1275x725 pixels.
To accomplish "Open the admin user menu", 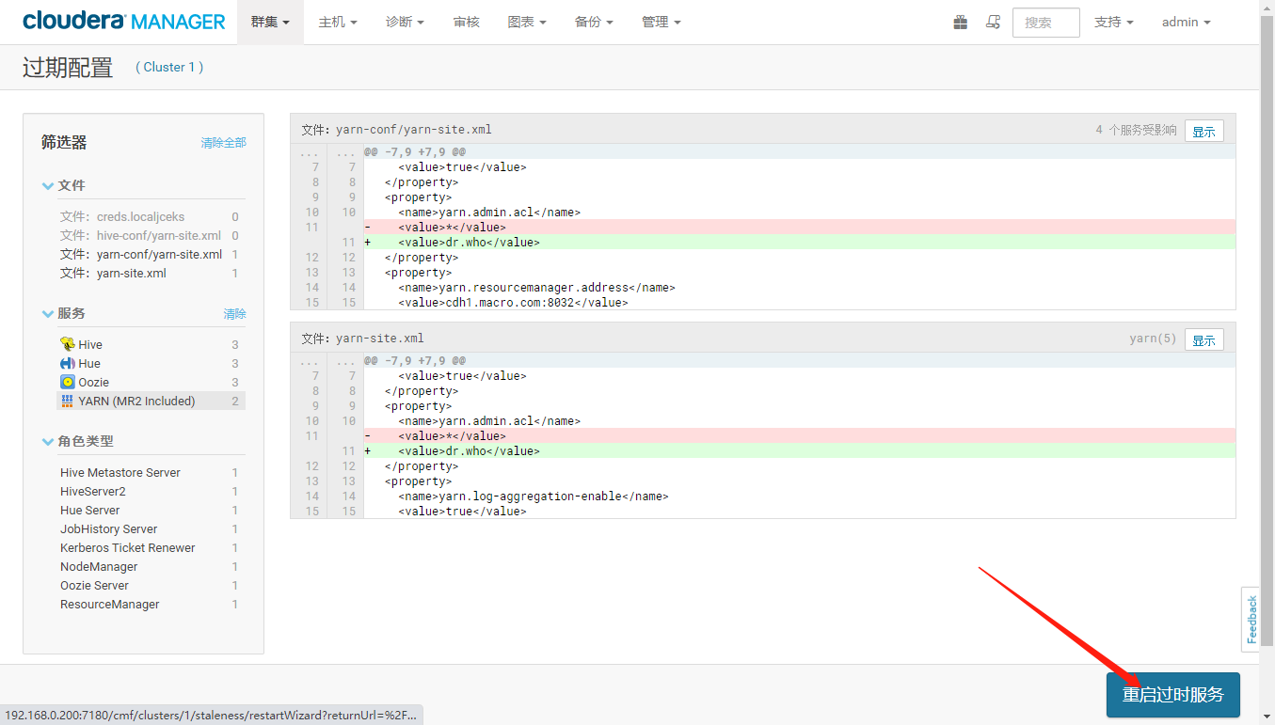I will [1186, 22].
